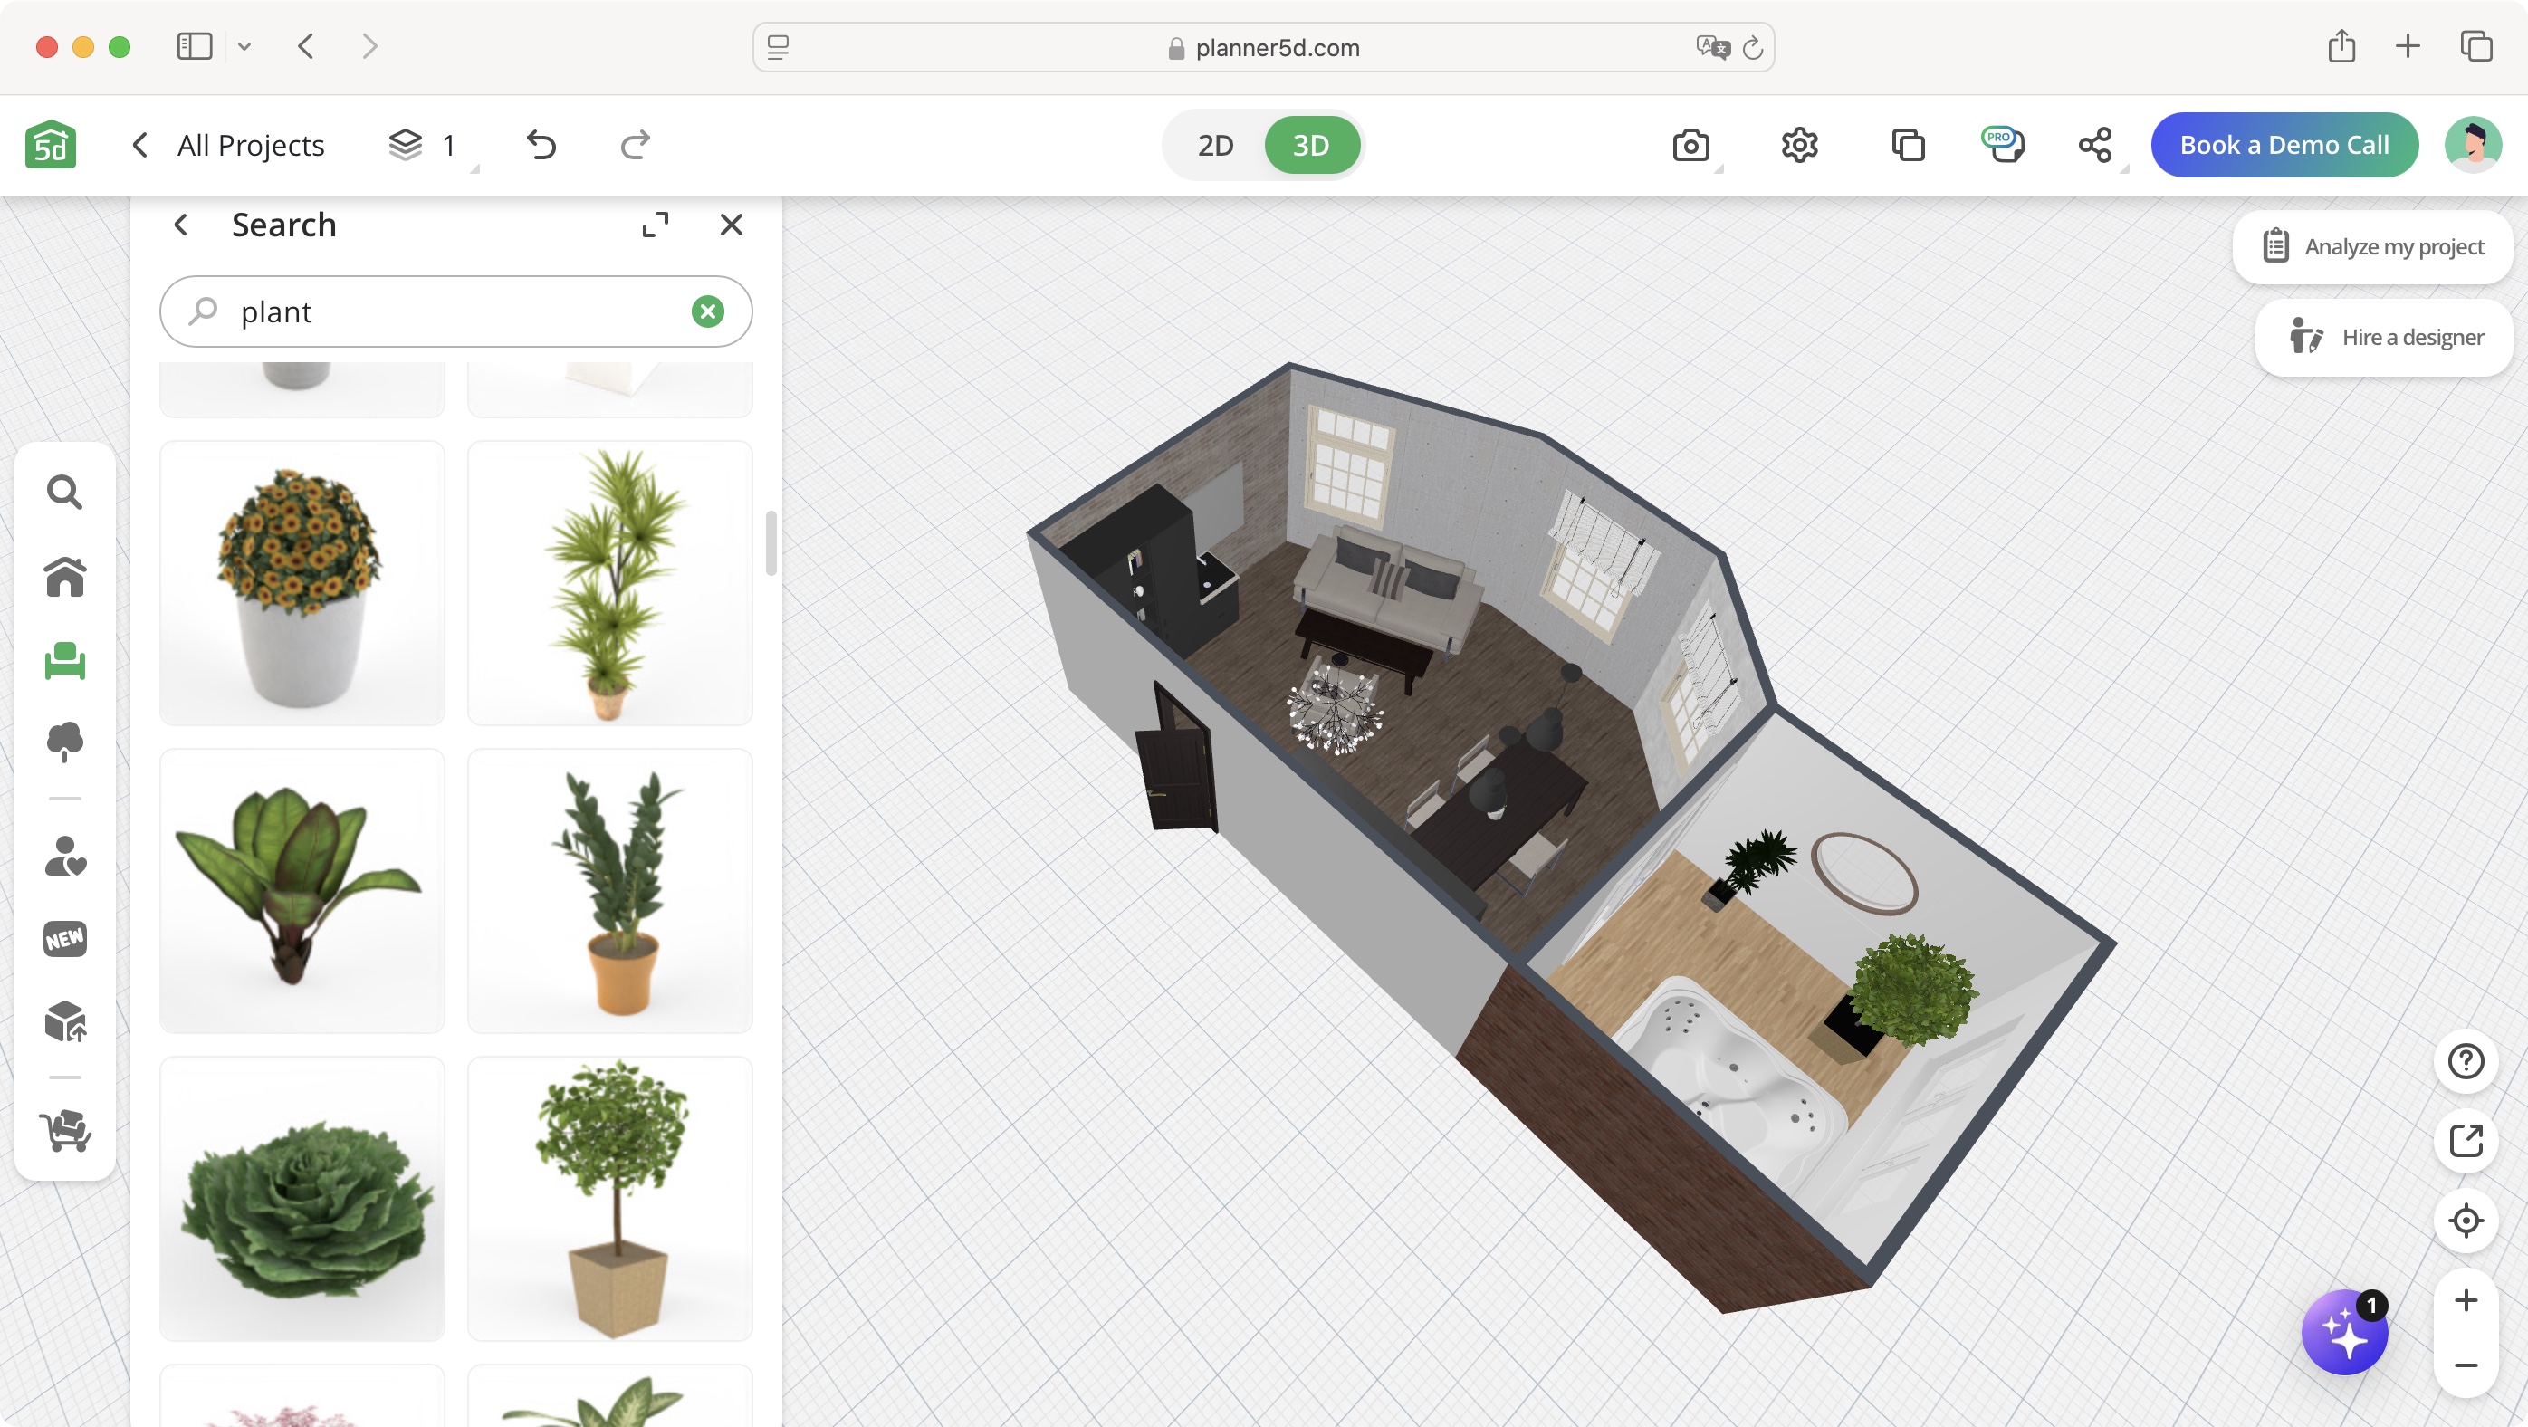Open the outdoor plants category with the tree icon
Viewport: 2528px width, 1427px height.
[x=63, y=742]
